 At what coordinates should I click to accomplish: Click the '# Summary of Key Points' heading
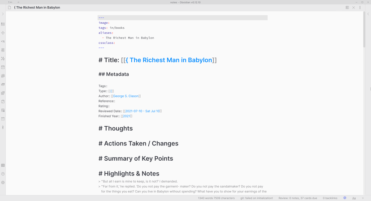point(136,158)
